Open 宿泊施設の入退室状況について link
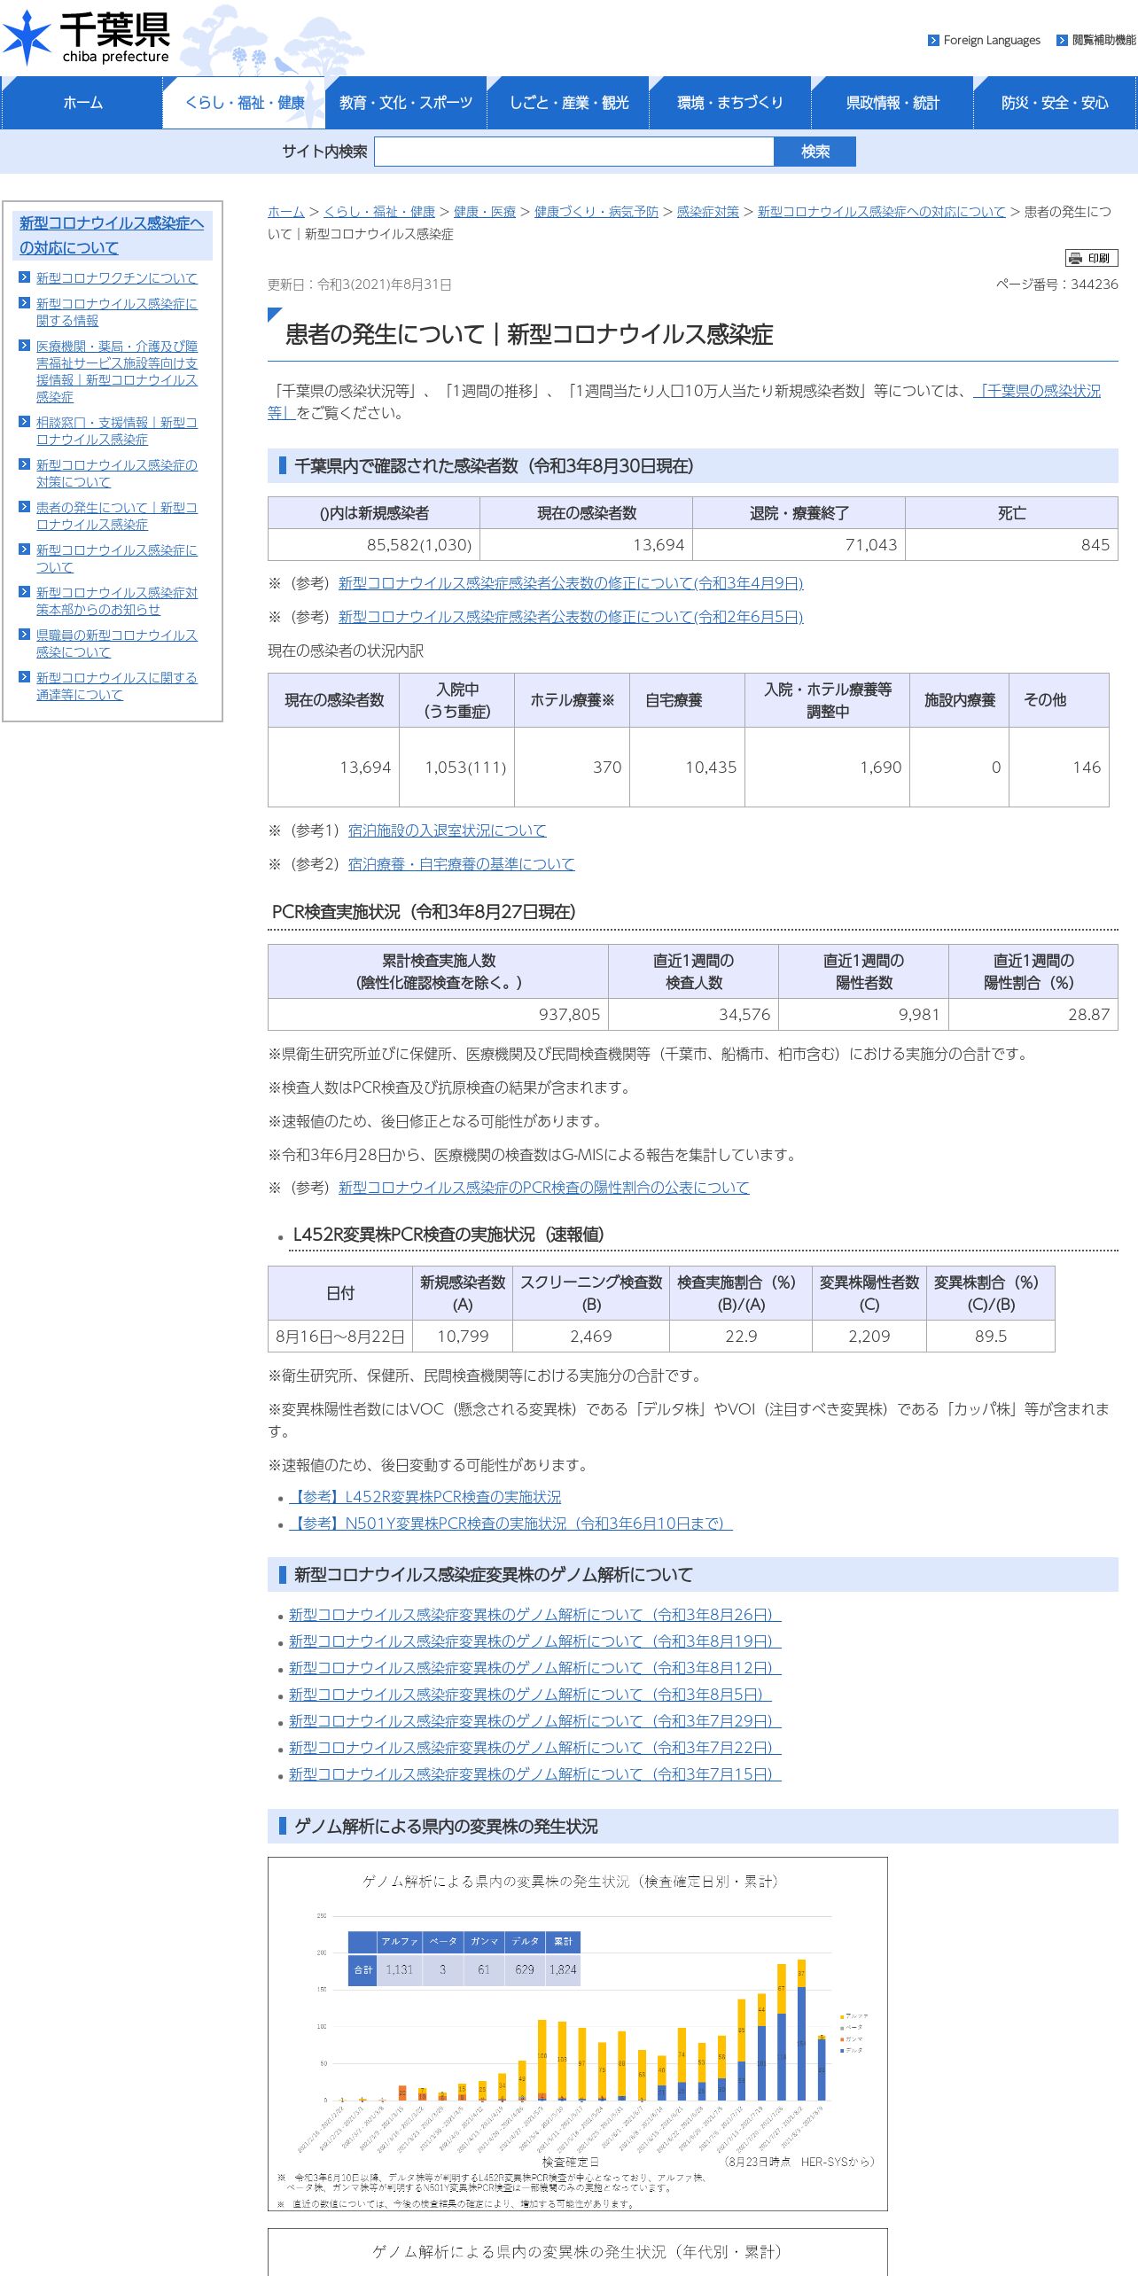The image size is (1138, 2276). pos(448,830)
